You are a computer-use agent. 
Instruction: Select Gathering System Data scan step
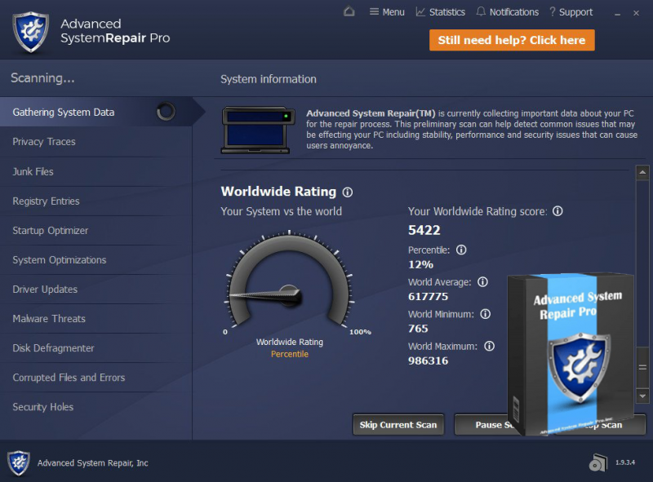tap(96, 112)
